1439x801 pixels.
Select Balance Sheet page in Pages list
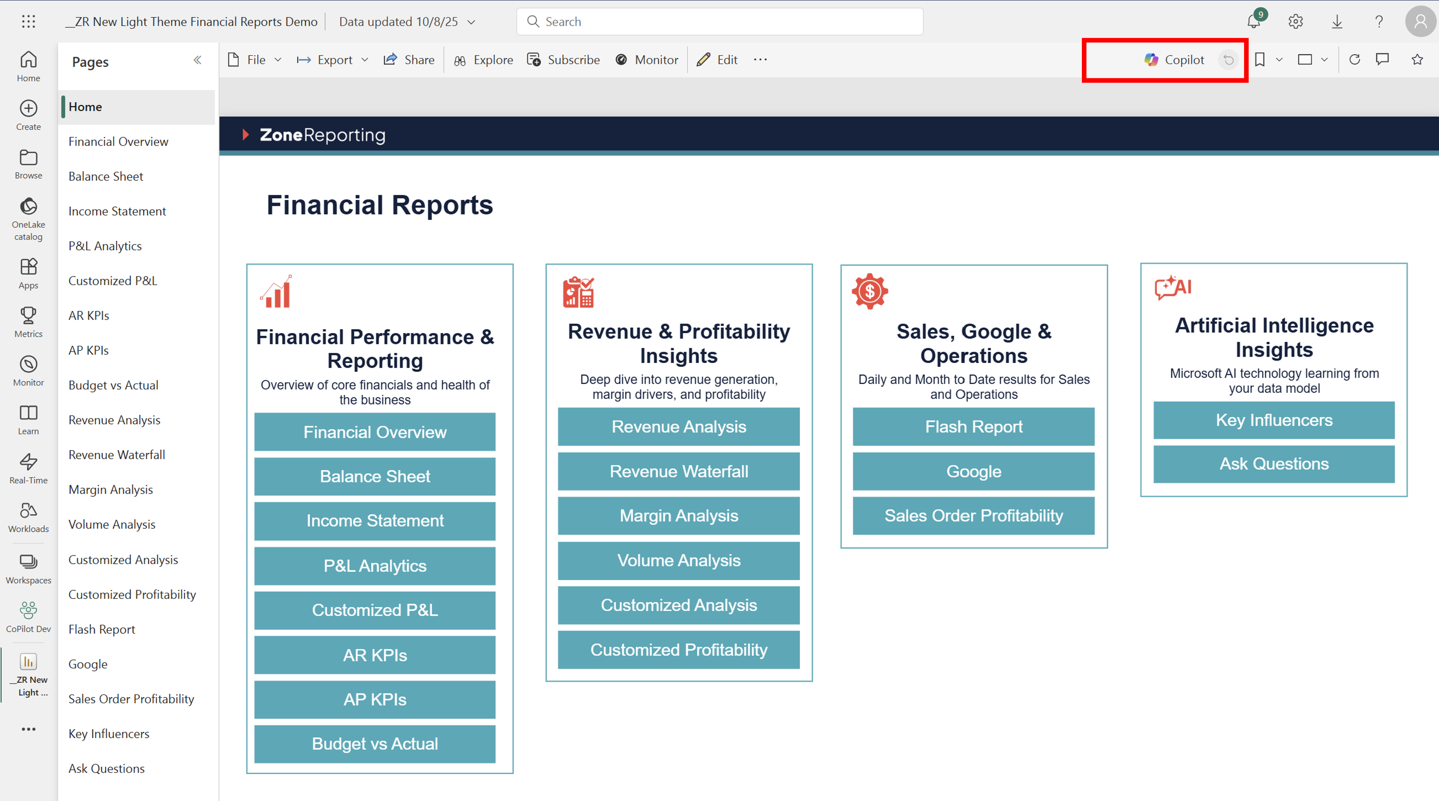(137, 177)
